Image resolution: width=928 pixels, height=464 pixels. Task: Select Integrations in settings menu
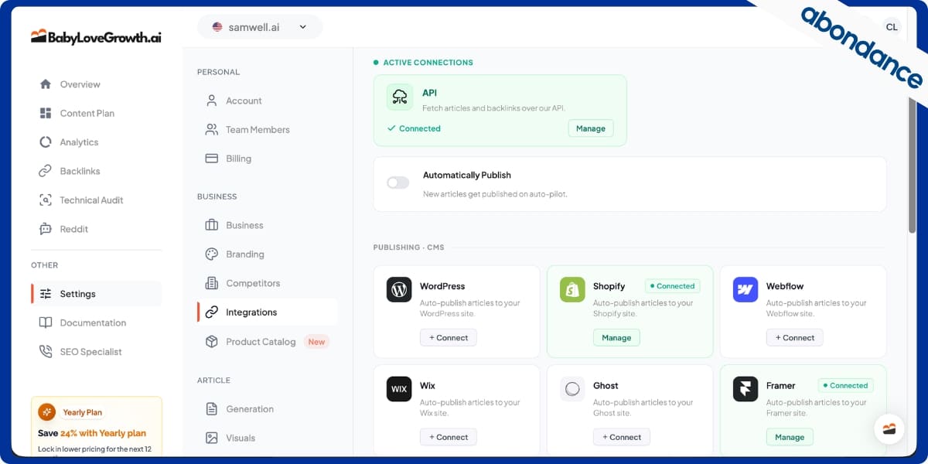click(268, 312)
